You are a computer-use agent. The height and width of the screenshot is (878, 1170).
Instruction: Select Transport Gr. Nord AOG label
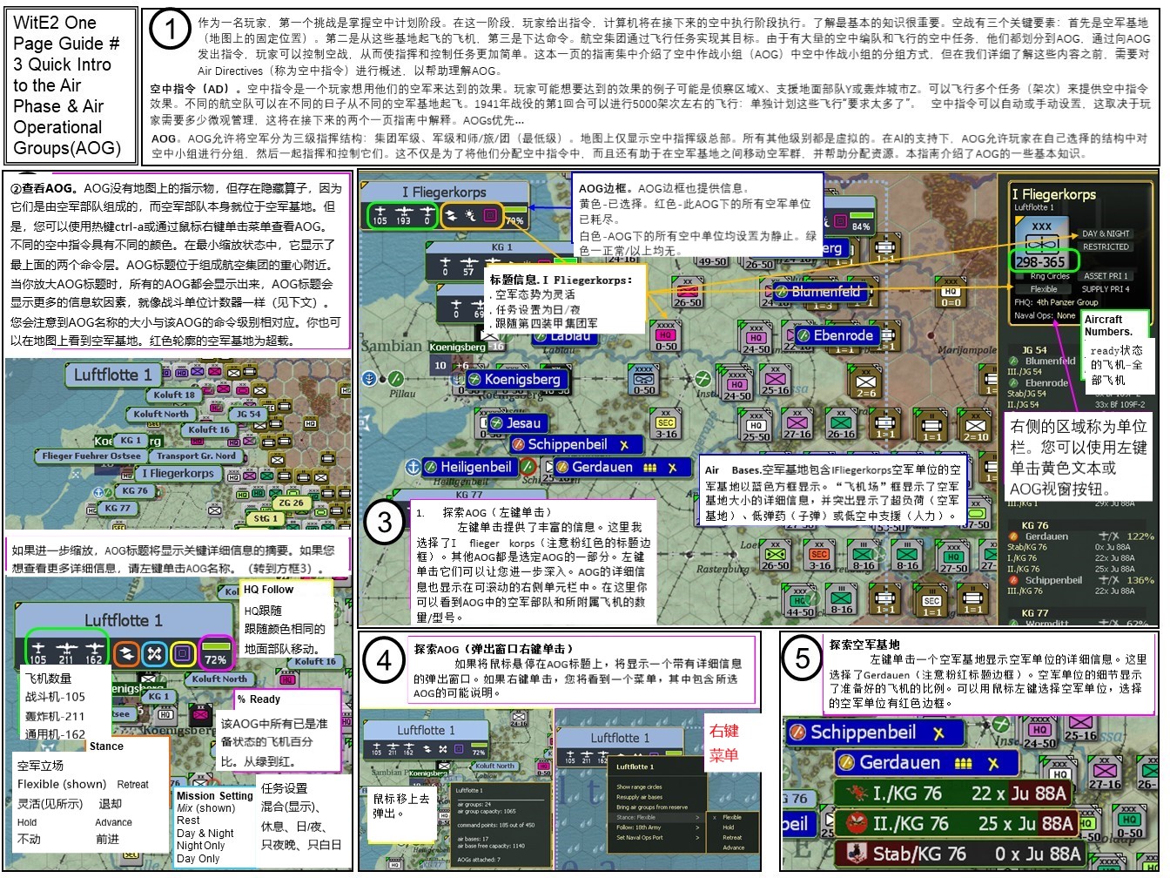(x=196, y=456)
